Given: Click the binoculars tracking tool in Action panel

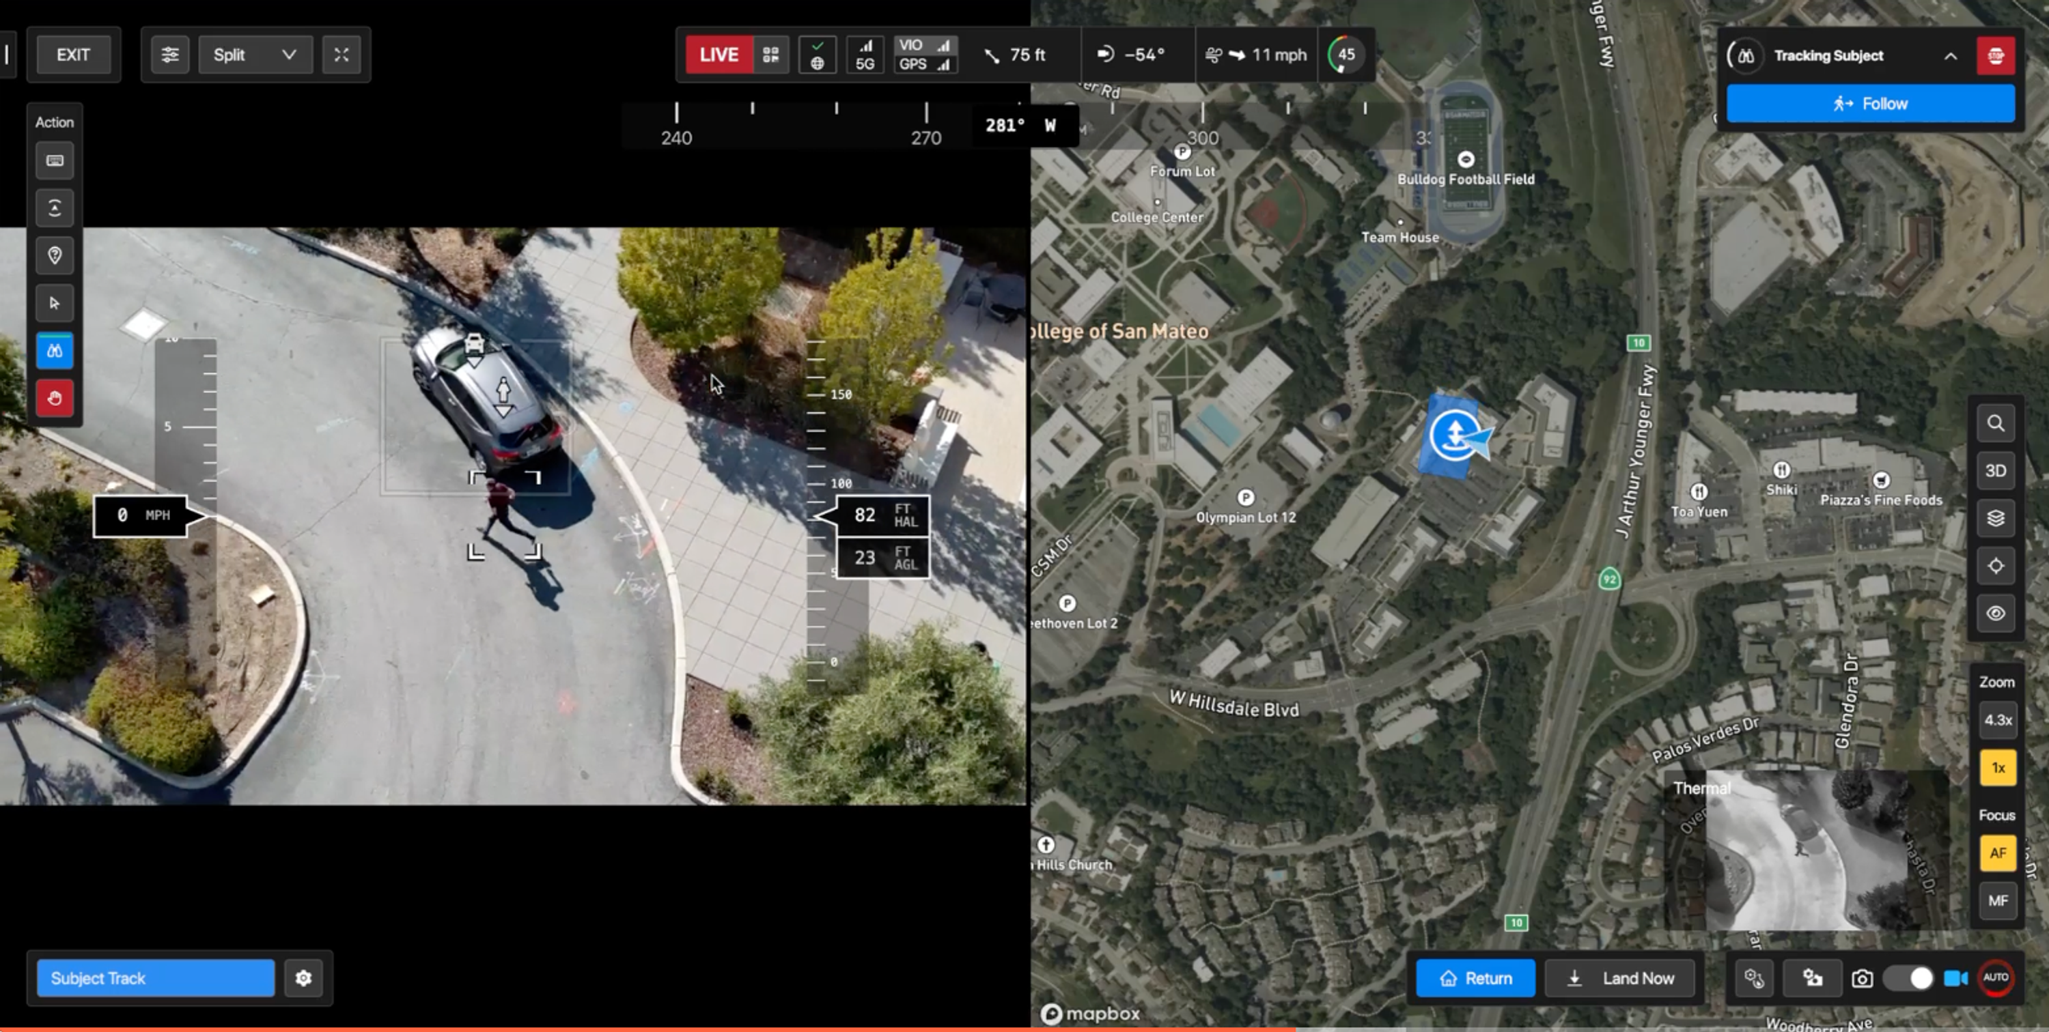Looking at the screenshot, I should click(x=54, y=351).
